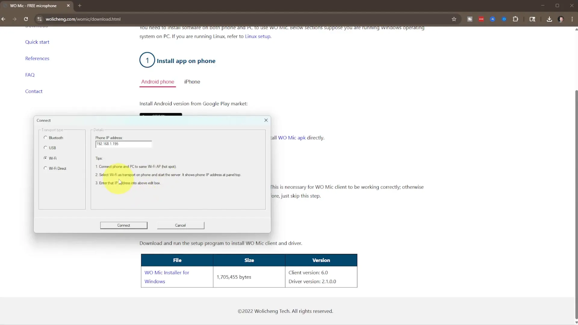
Task: Close the WO Mic browser tab
Action: click(68, 6)
